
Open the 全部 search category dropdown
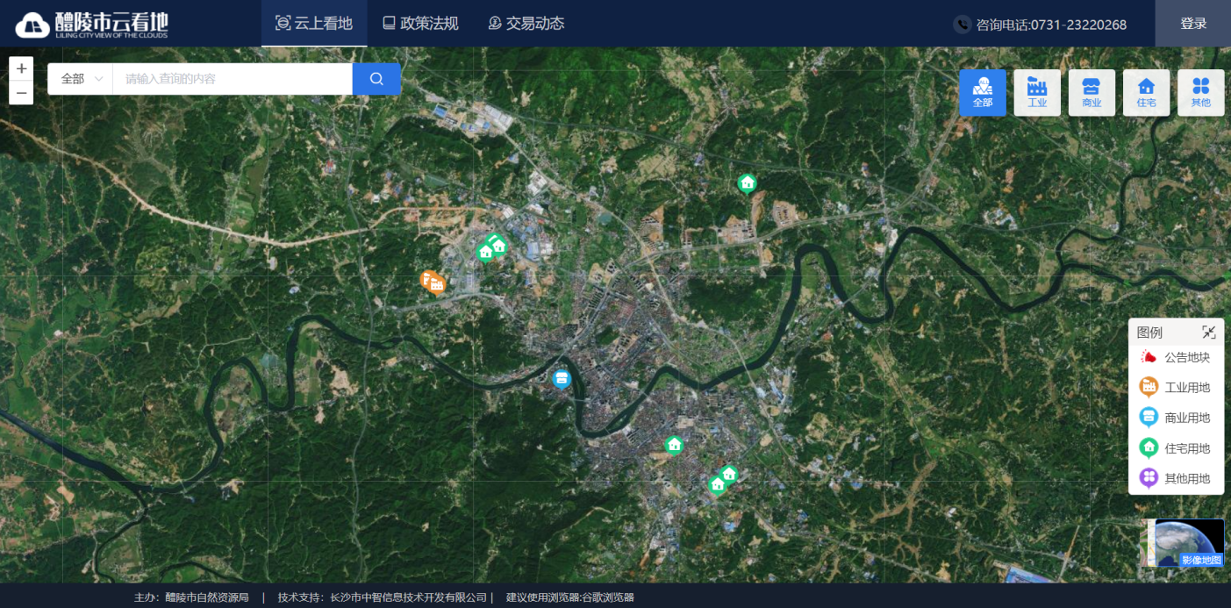[x=81, y=79]
